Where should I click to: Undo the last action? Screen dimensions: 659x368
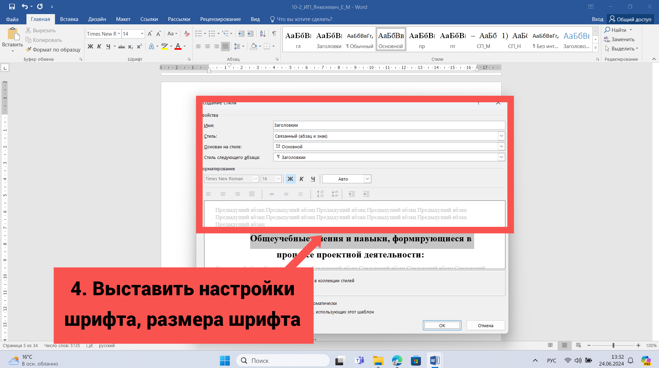[x=25, y=7]
